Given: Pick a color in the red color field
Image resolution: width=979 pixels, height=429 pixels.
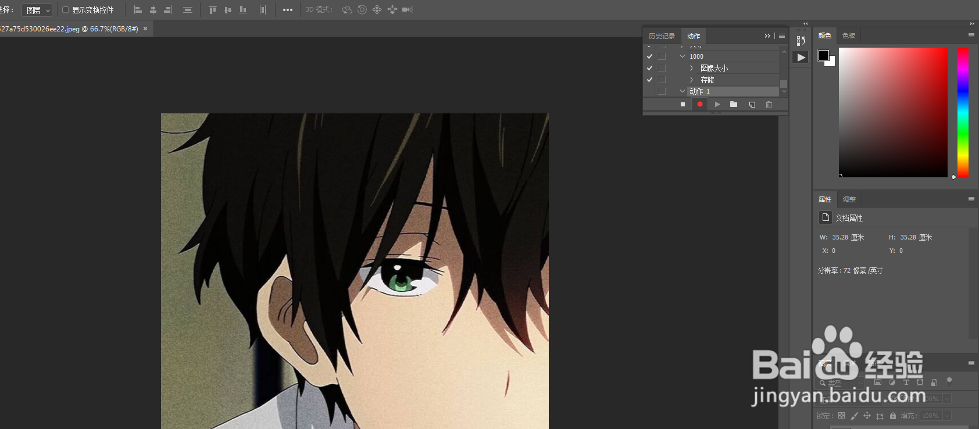Looking at the screenshot, I should tap(893, 112).
